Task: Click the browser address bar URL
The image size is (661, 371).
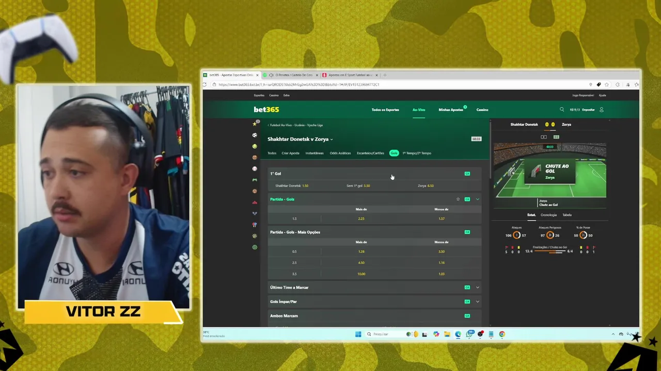Action: (299, 85)
